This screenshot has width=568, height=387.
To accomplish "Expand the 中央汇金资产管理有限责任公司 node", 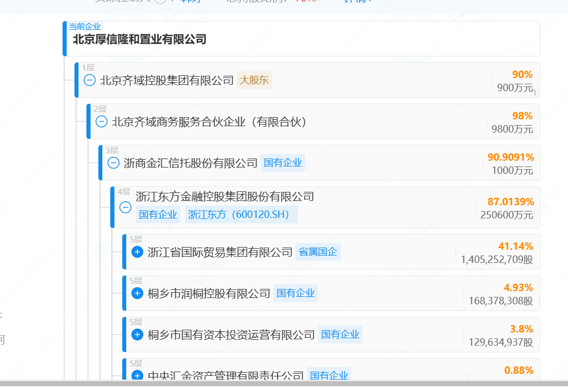I will click(137, 376).
